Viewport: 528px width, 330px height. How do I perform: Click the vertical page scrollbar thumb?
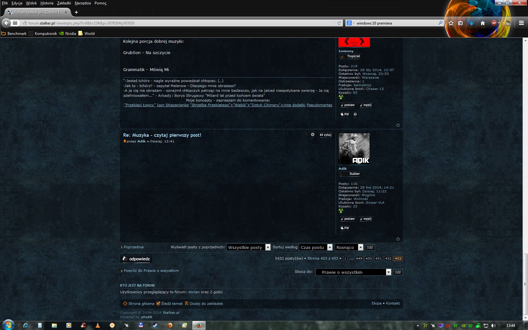pos(525,284)
